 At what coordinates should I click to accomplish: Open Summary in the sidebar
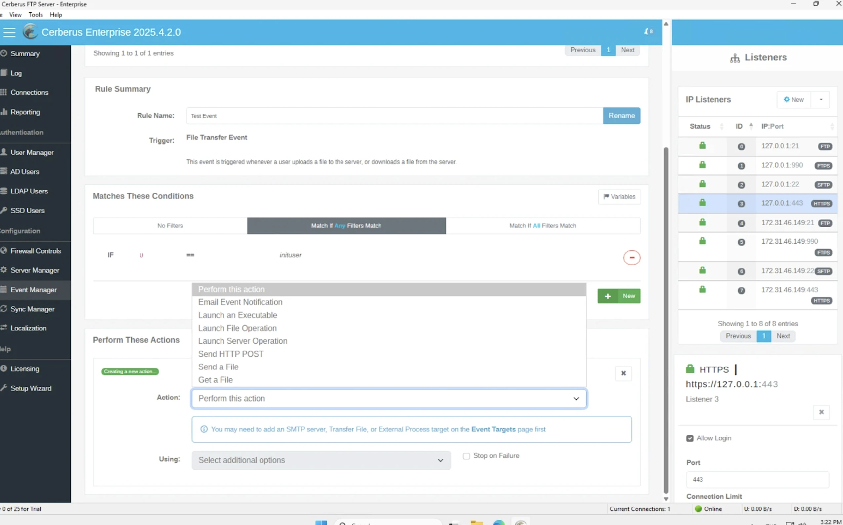(25, 53)
